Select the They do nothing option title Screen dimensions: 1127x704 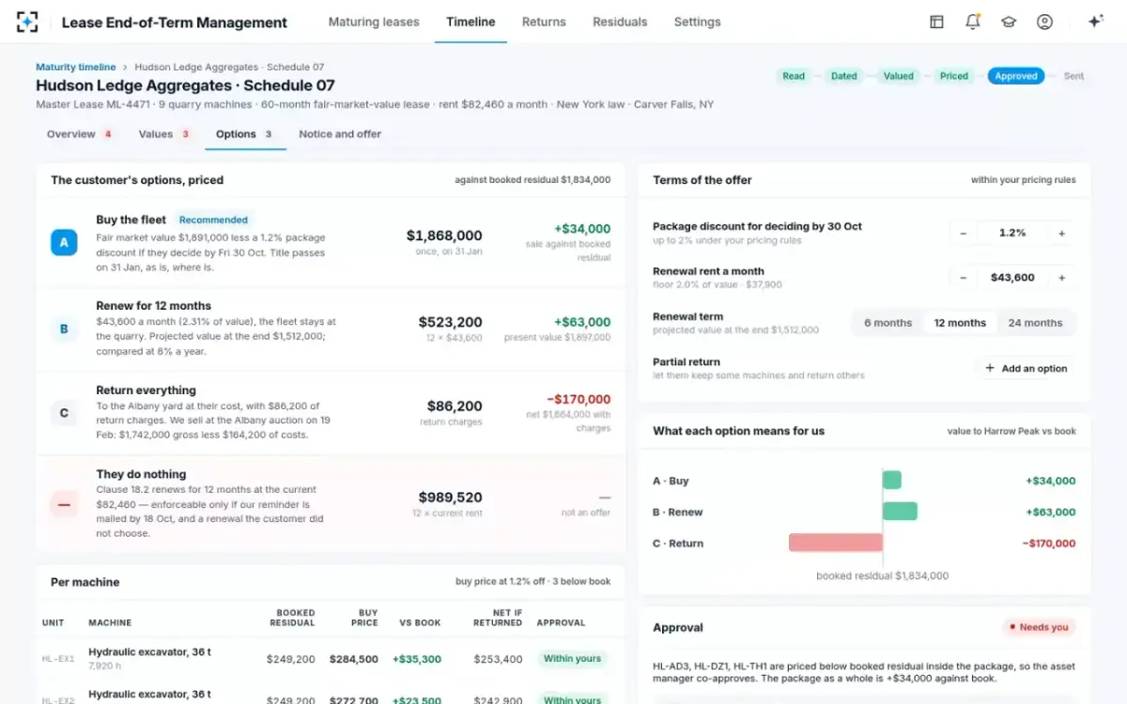pyautogui.click(x=141, y=474)
